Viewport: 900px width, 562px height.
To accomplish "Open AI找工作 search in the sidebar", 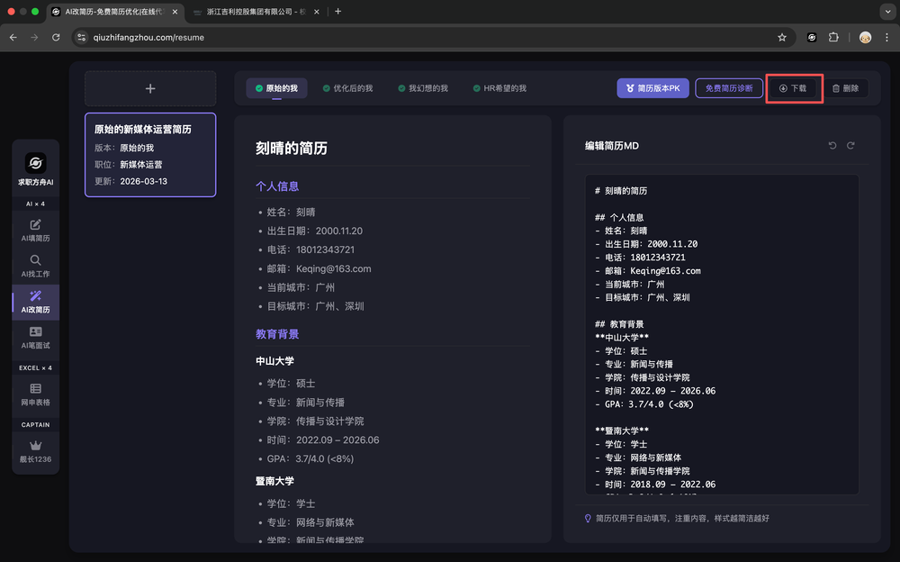I will (36, 265).
